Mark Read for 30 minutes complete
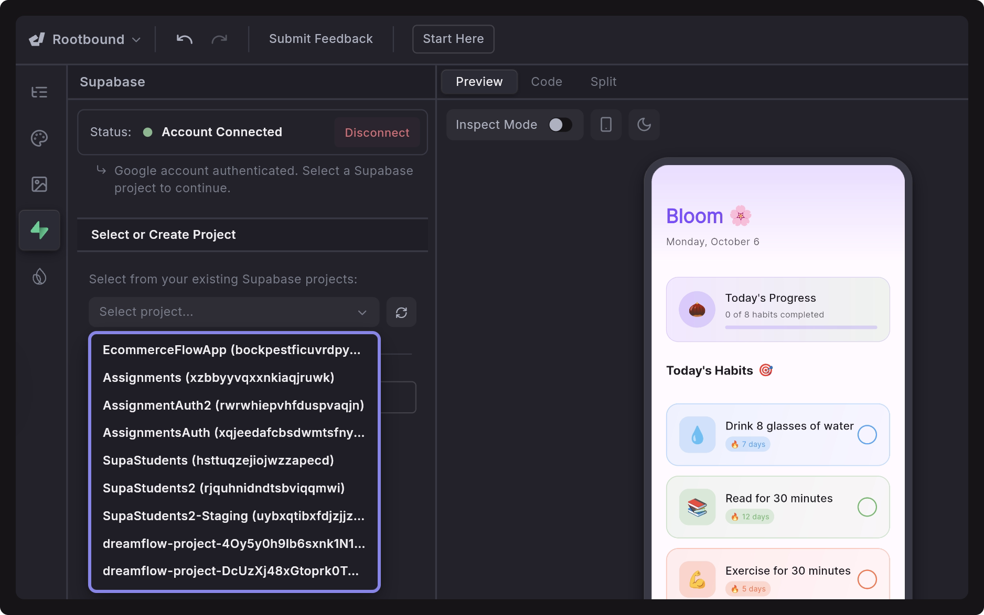984x615 pixels. tap(867, 507)
